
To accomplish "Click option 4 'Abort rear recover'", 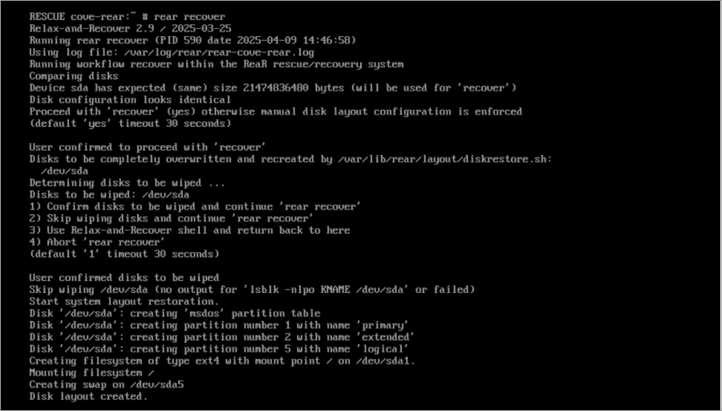I will [x=97, y=242].
